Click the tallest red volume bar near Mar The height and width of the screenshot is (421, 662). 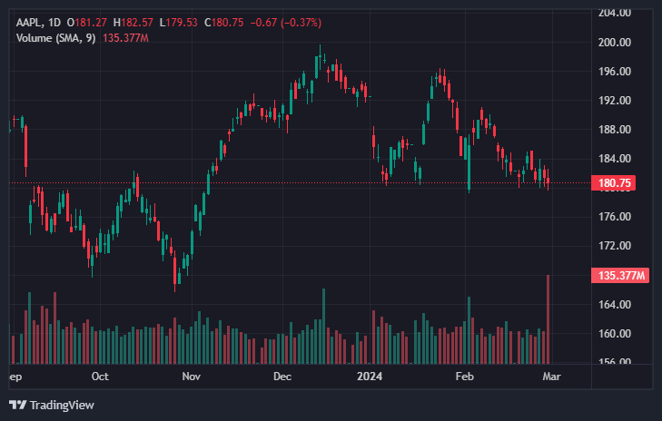click(x=548, y=319)
